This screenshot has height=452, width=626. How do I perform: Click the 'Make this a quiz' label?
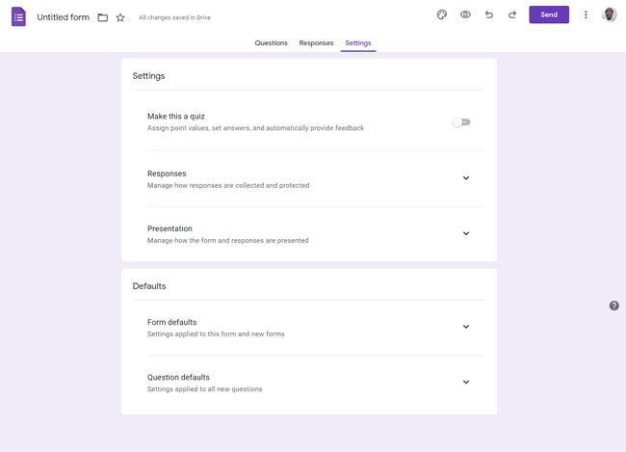[x=176, y=117]
